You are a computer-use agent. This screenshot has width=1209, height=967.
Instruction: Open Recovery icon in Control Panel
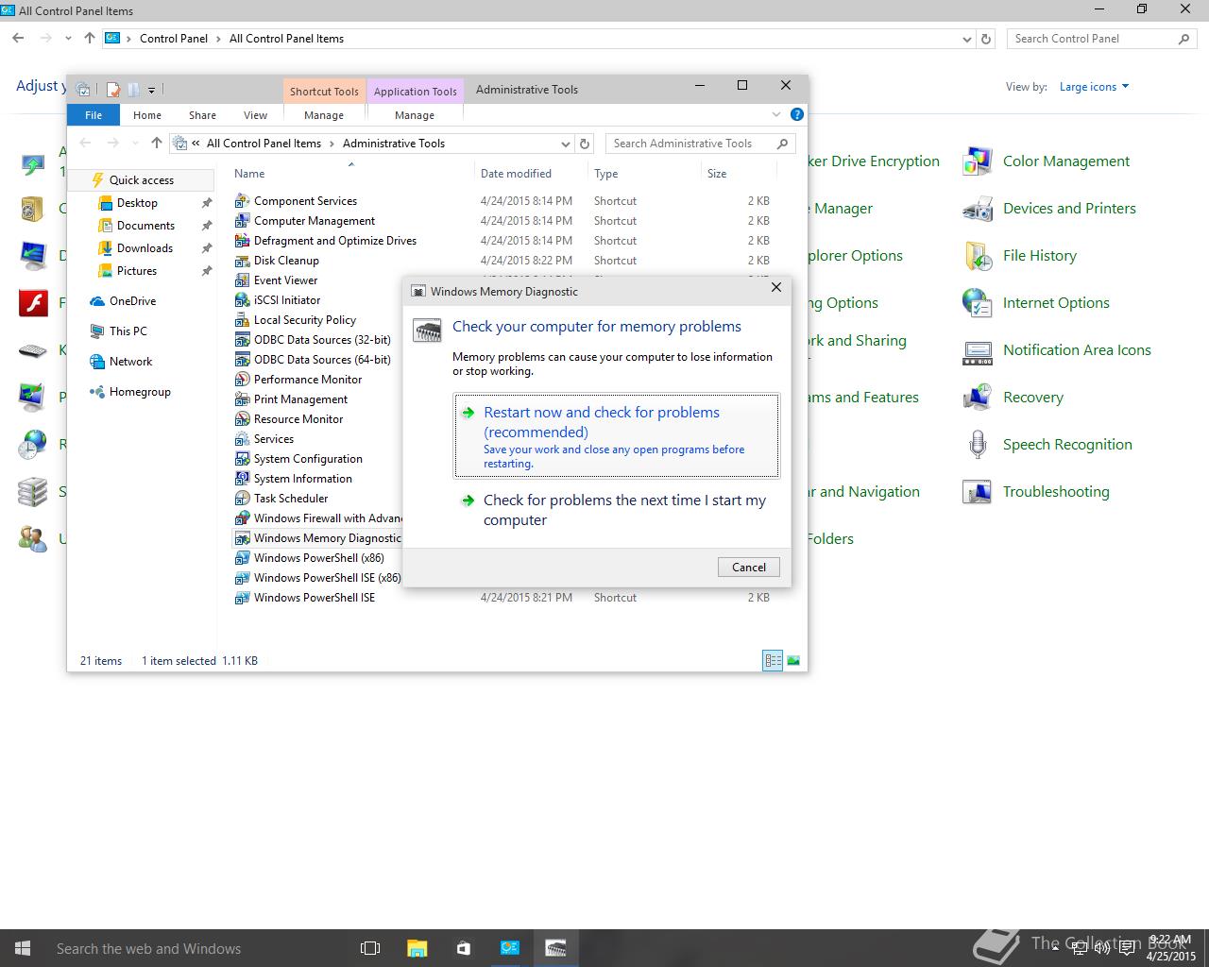click(978, 398)
